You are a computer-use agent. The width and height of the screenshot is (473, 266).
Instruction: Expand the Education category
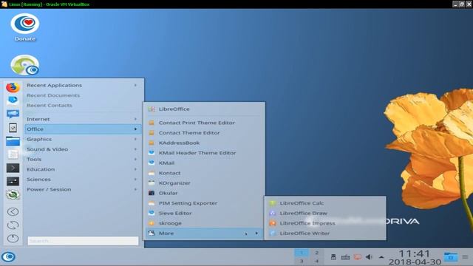(x=83, y=169)
